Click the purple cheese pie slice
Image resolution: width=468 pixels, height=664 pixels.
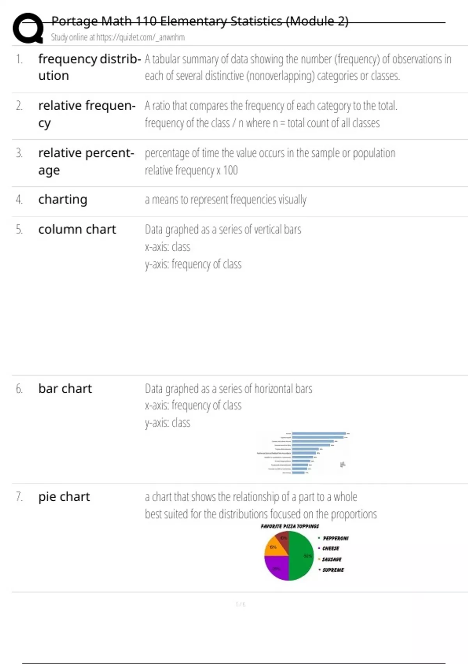click(x=277, y=568)
